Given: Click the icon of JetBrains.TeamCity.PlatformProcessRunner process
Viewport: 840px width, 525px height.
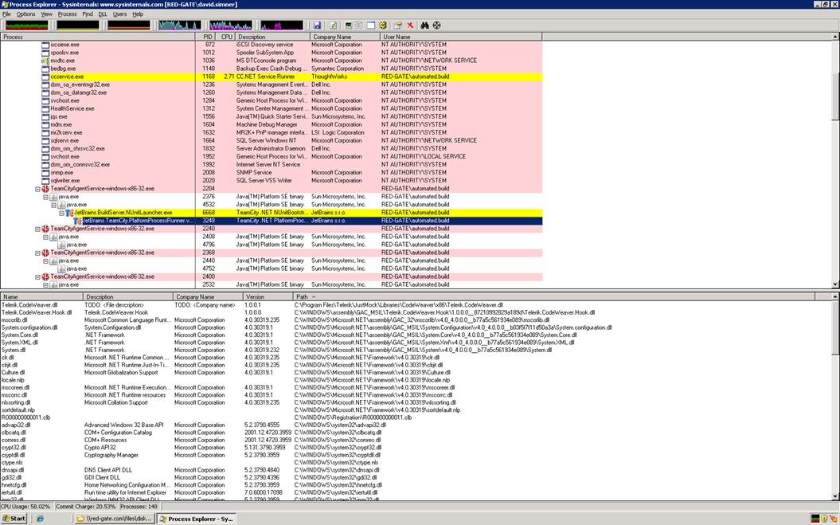Looking at the screenshot, I should (78, 221).
